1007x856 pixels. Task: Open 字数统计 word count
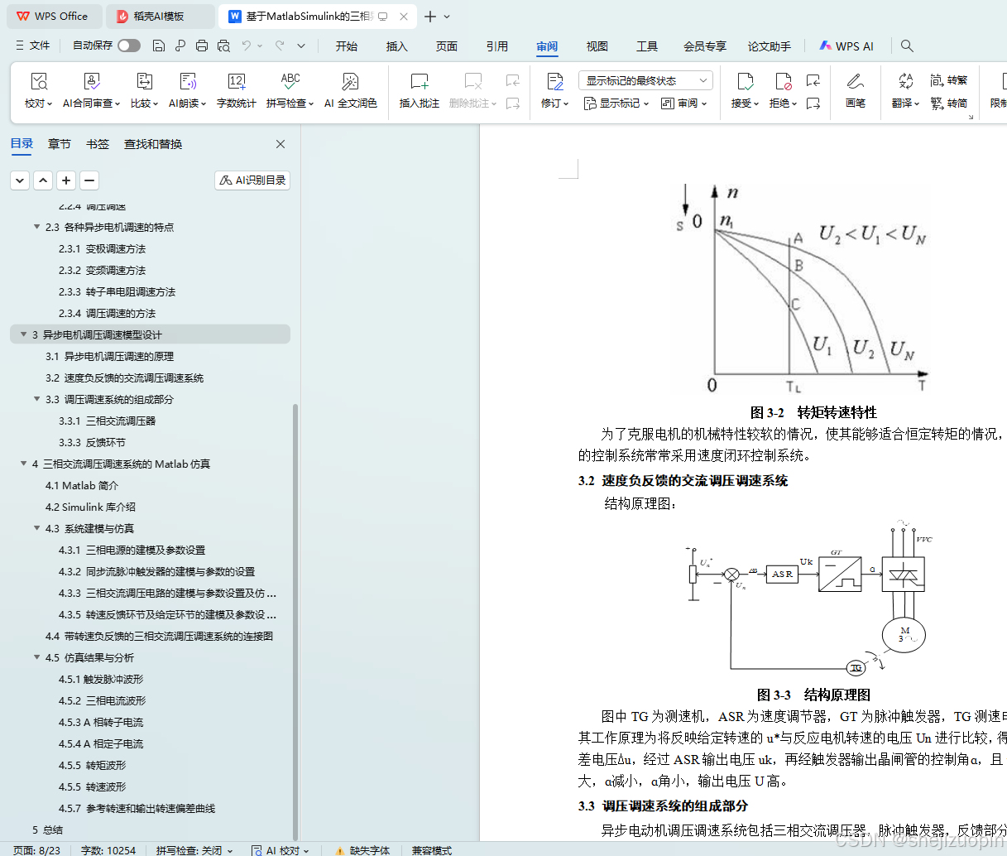click(237, 90)
